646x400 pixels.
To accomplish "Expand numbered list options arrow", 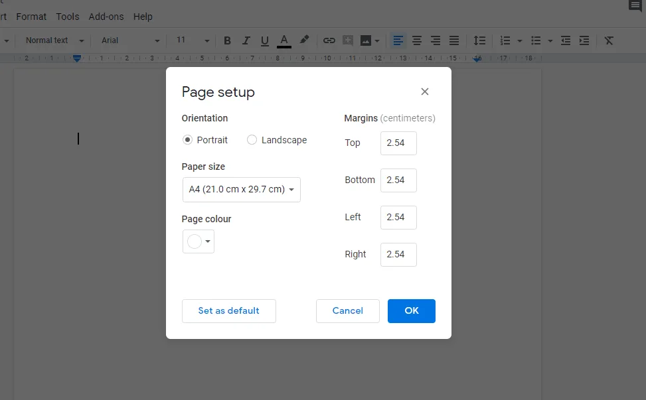I will pyautogui.click(x=519, y=40).
